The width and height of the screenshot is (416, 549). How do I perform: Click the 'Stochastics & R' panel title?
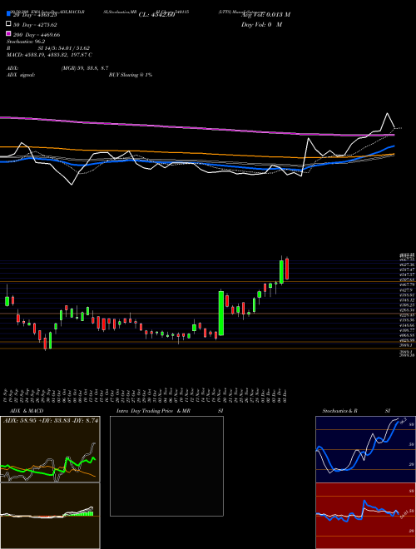(x=339, y=411)
